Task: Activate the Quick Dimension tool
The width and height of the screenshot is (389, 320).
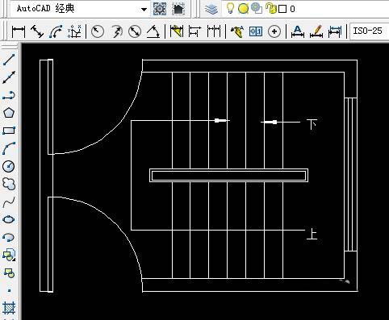Action: point(177,31)
